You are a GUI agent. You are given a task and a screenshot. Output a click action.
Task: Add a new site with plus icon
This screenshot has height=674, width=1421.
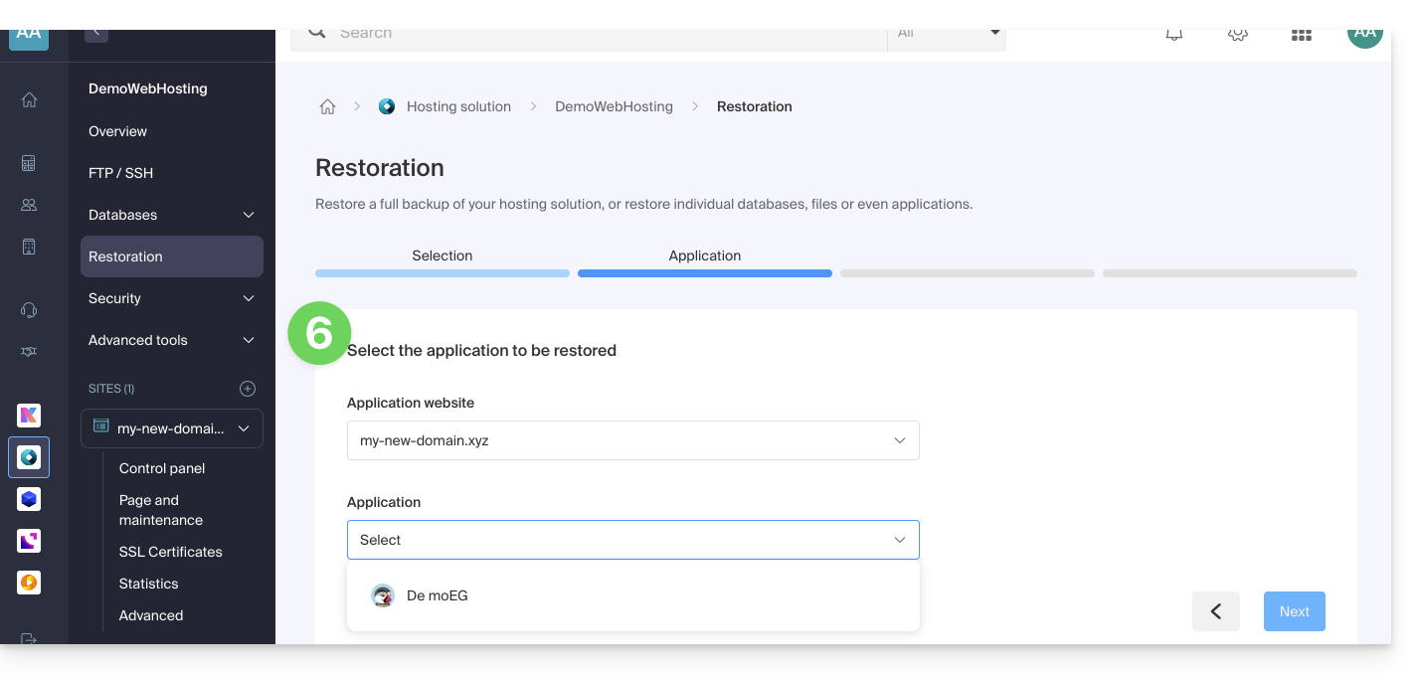248,389
